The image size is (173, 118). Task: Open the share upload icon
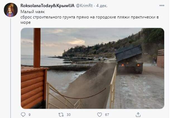click(138, 115)
